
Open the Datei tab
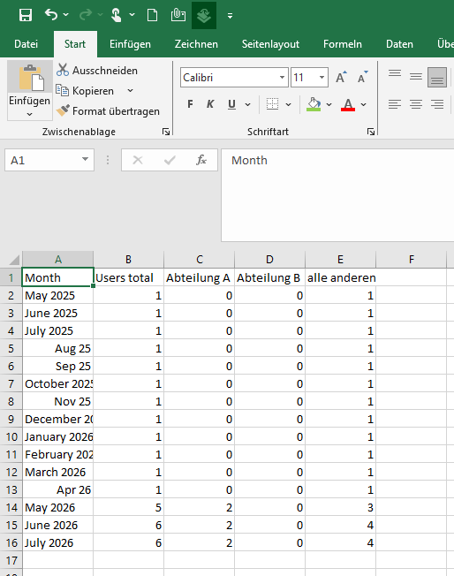26,44
